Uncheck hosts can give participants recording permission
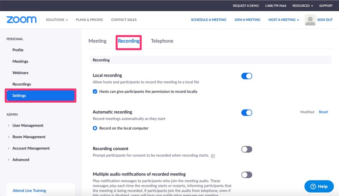 pyautogui.click(x=95, y=92)
